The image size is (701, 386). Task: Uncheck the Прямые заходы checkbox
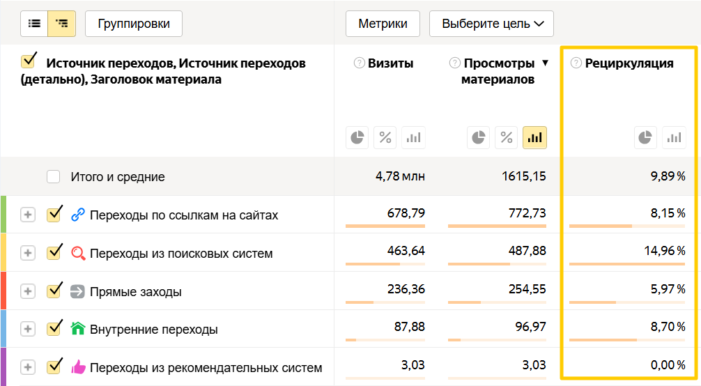pyautogui.click(x=54, y=291)
